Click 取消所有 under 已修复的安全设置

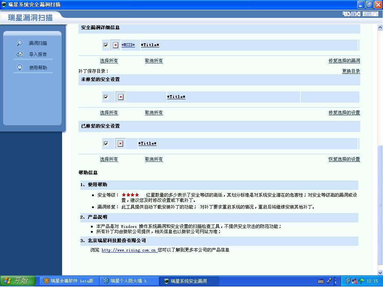tap(154, 159)
